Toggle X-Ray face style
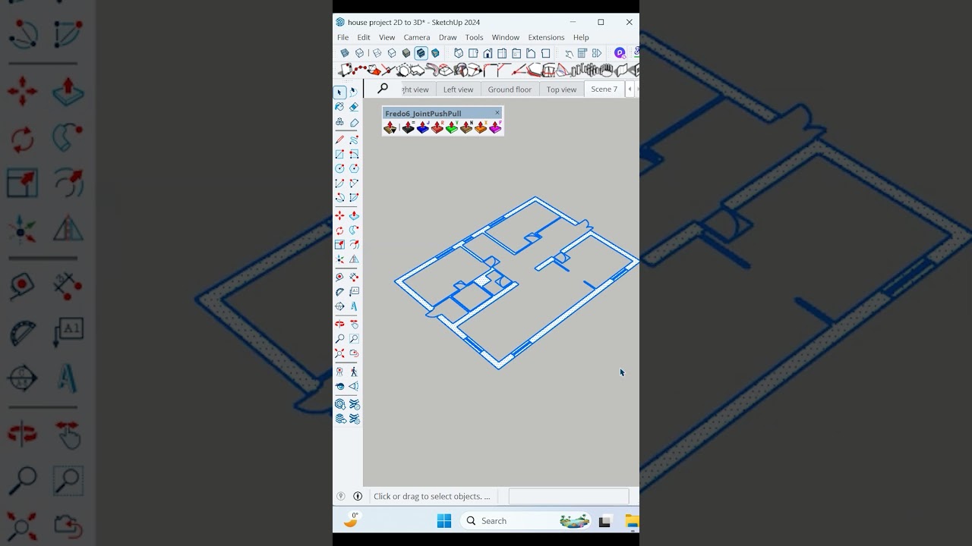This screenshot has width=972, height=546. point(345,53)
